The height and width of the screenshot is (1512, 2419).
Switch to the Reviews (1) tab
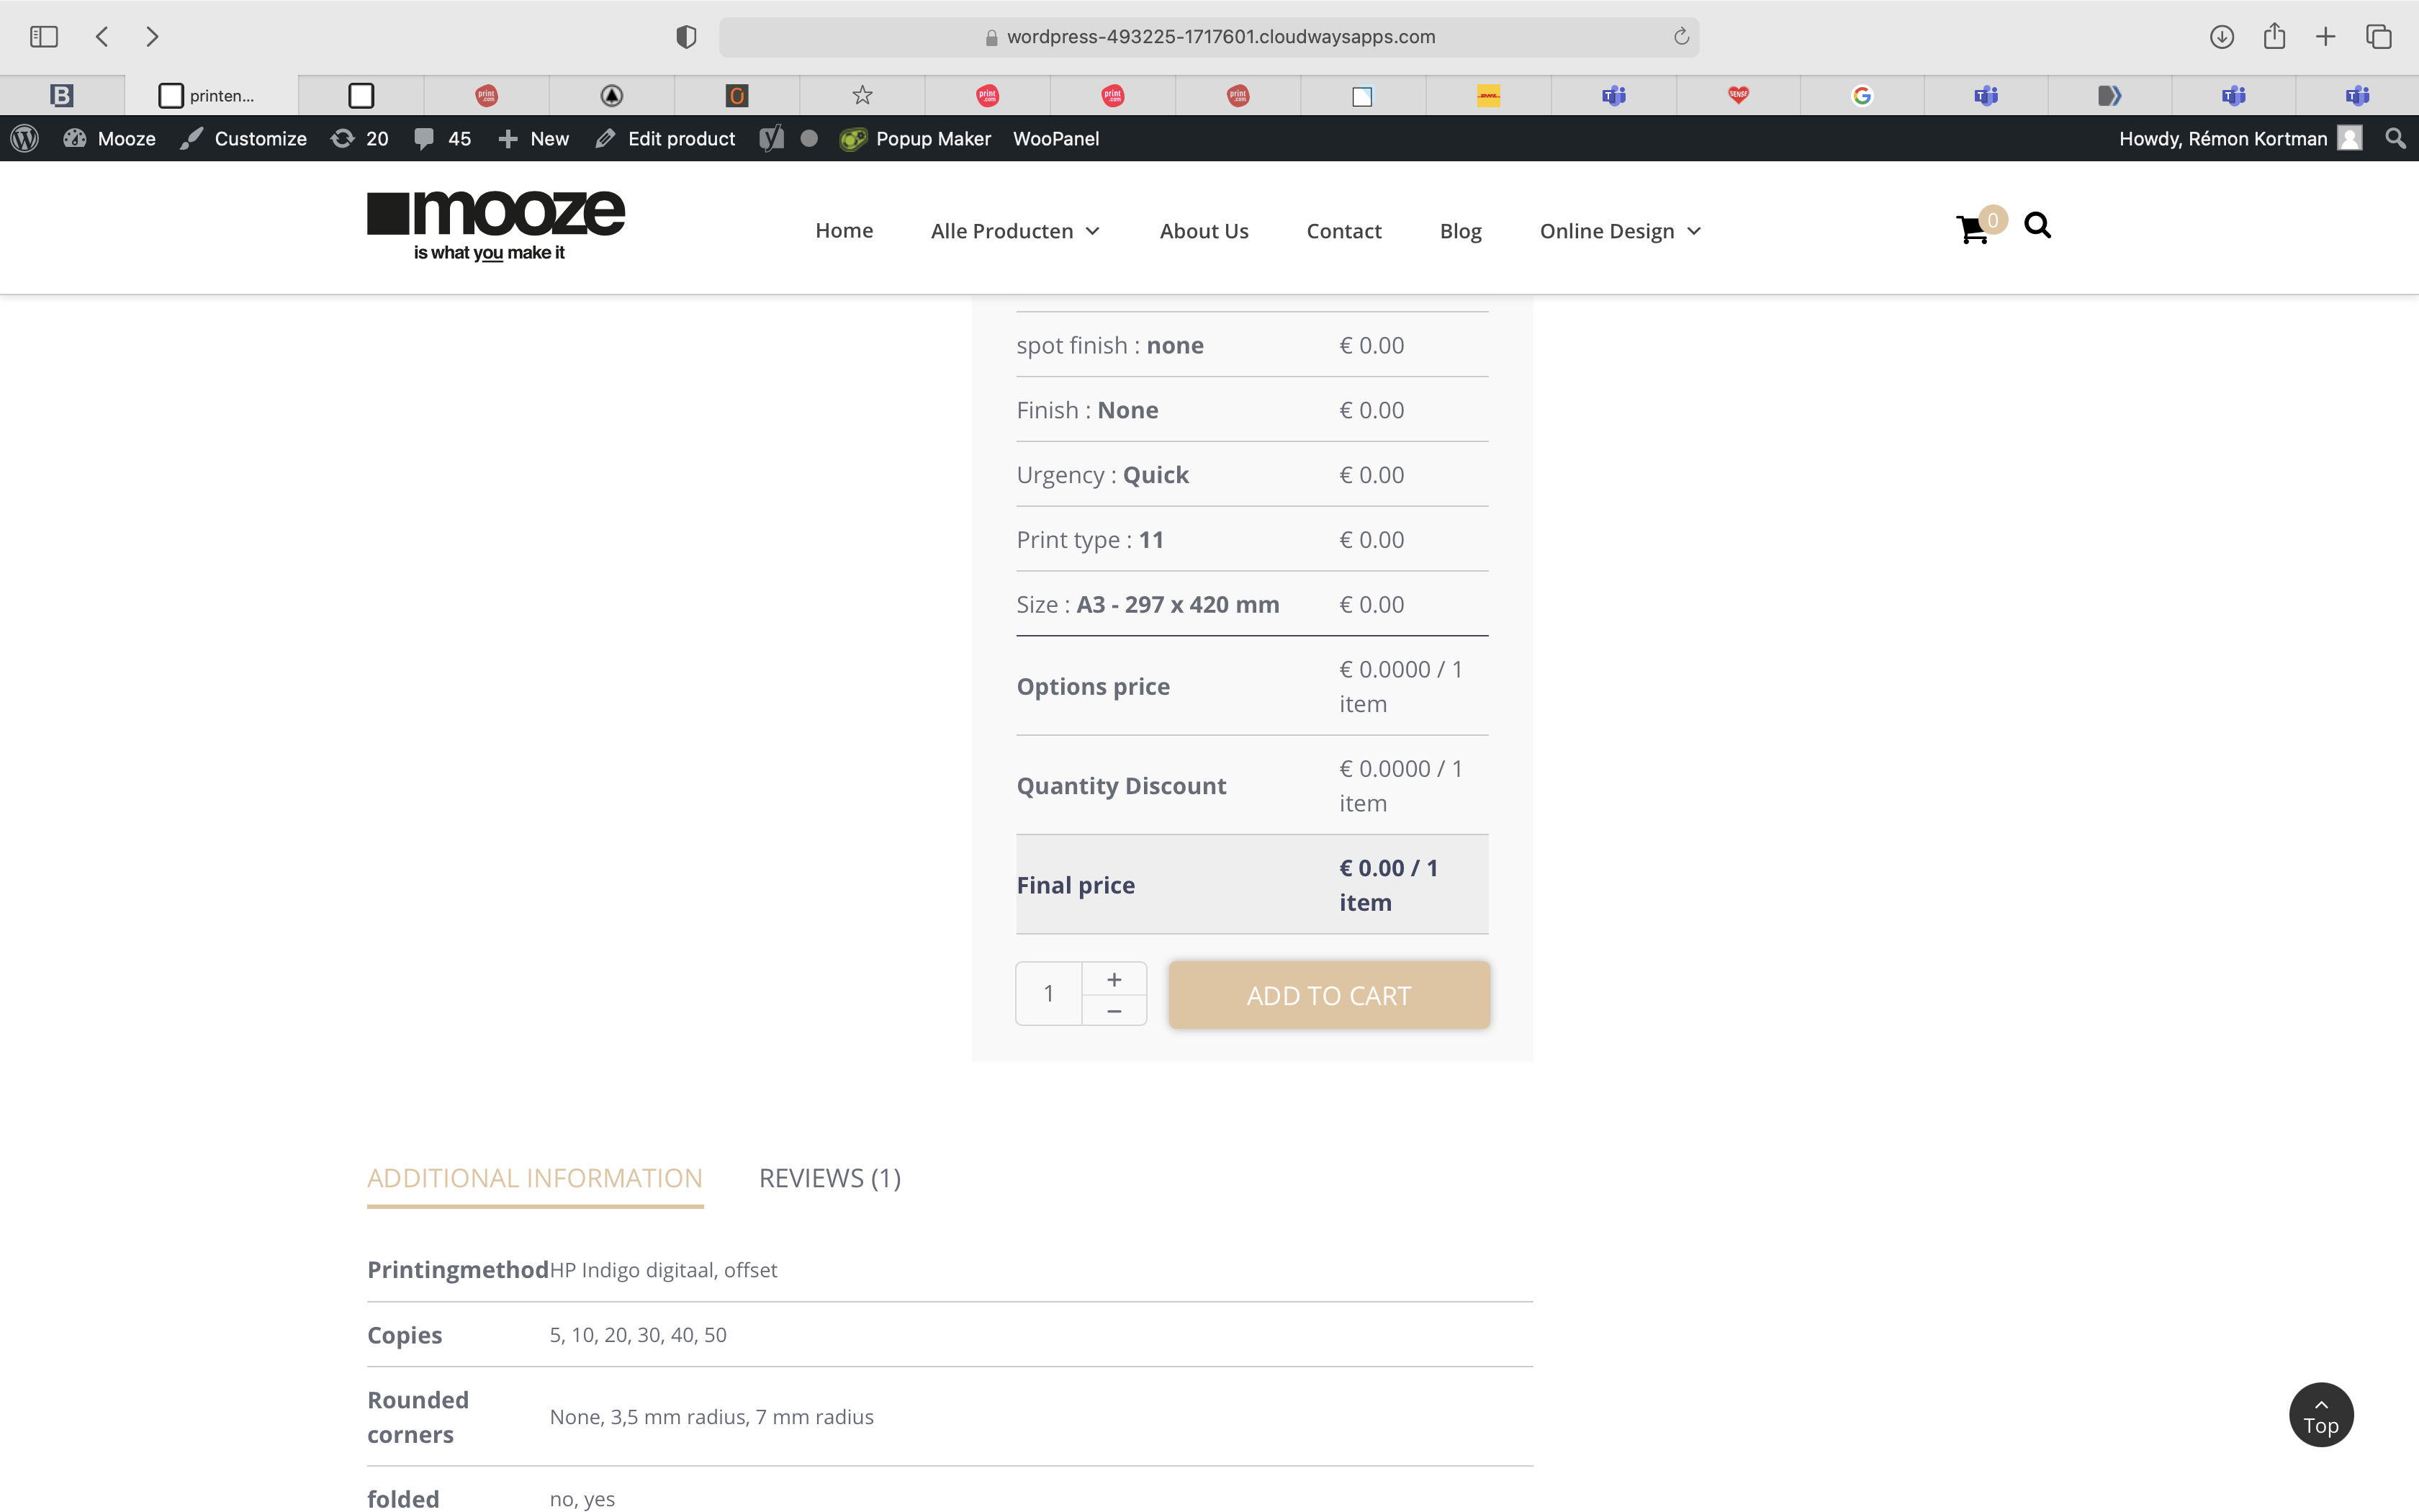point(829,1178)
